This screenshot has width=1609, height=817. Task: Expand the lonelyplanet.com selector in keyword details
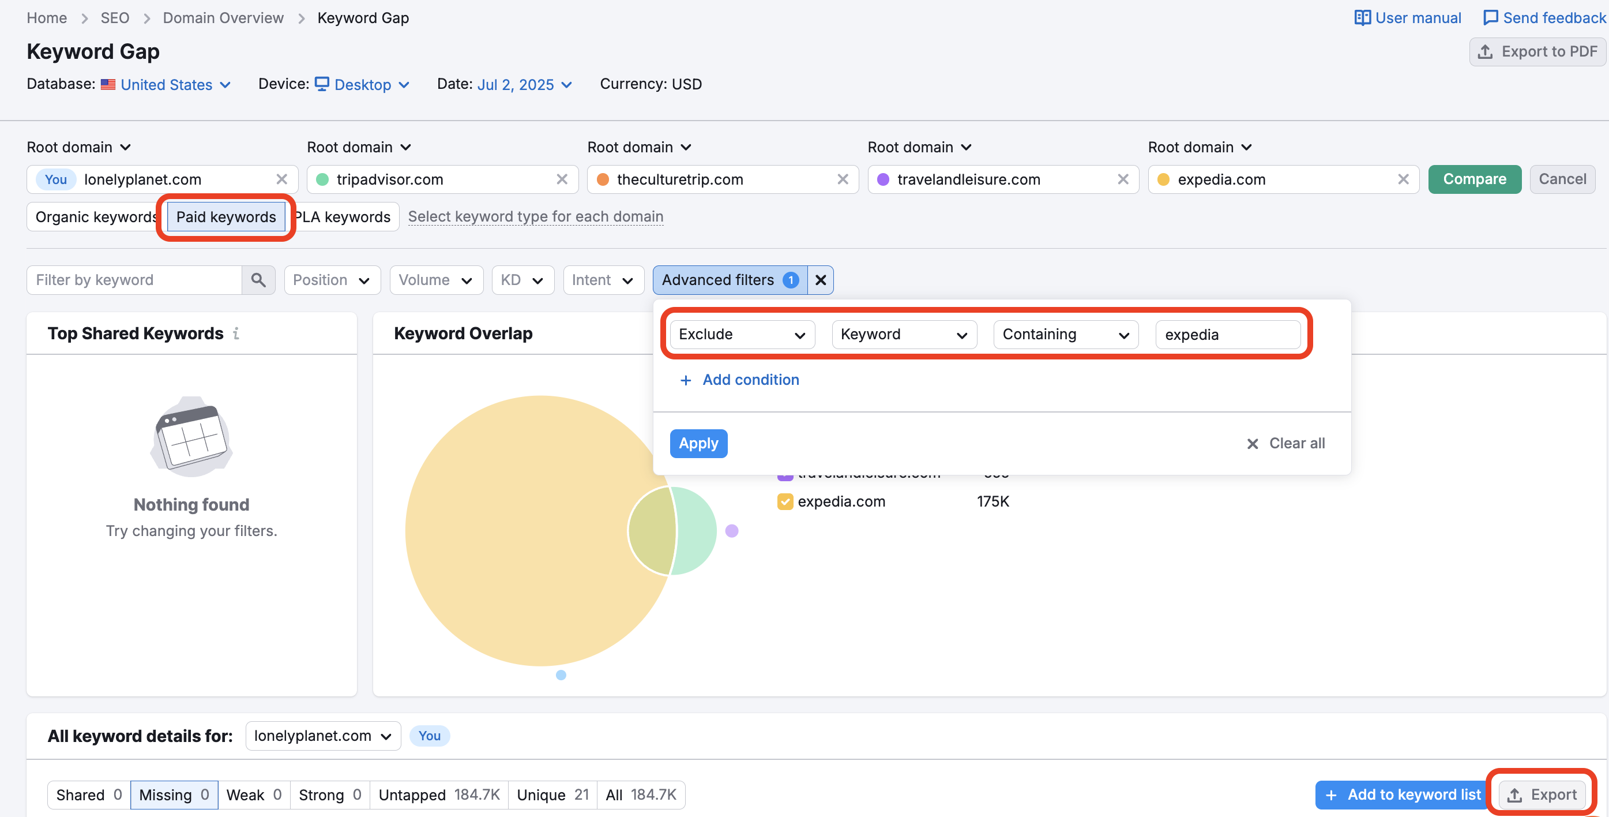pos(322,736)
